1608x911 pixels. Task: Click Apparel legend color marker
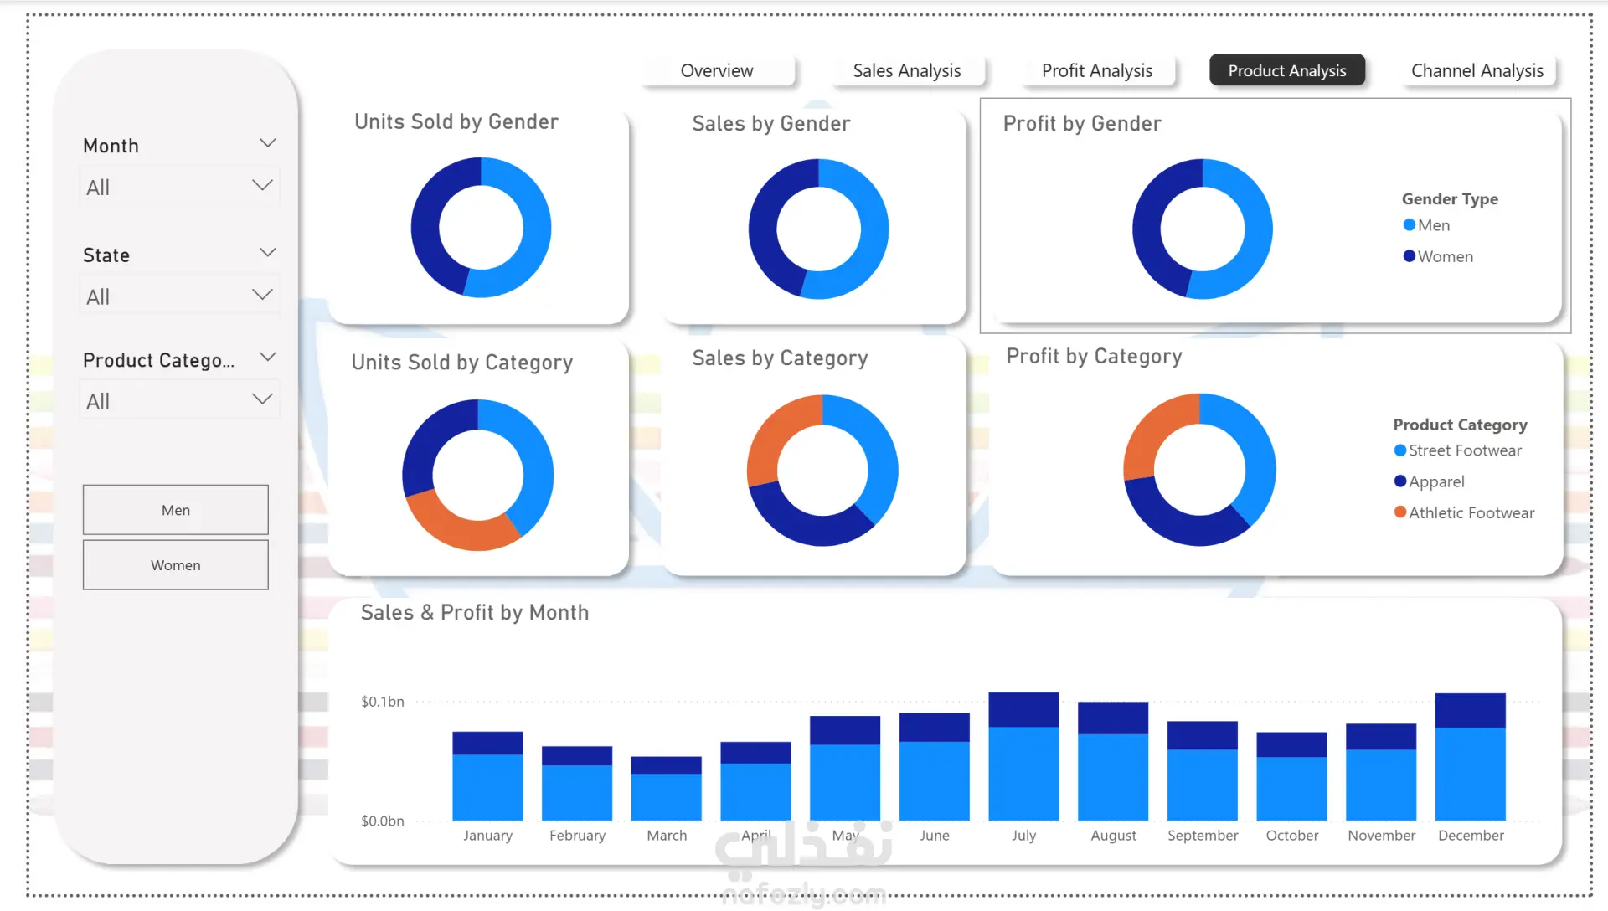coord(1400,481)
